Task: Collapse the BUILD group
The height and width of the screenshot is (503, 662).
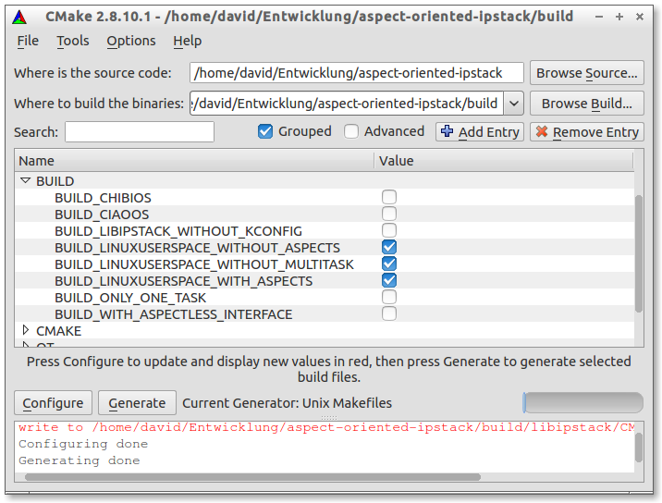Action: coord(25,180)
